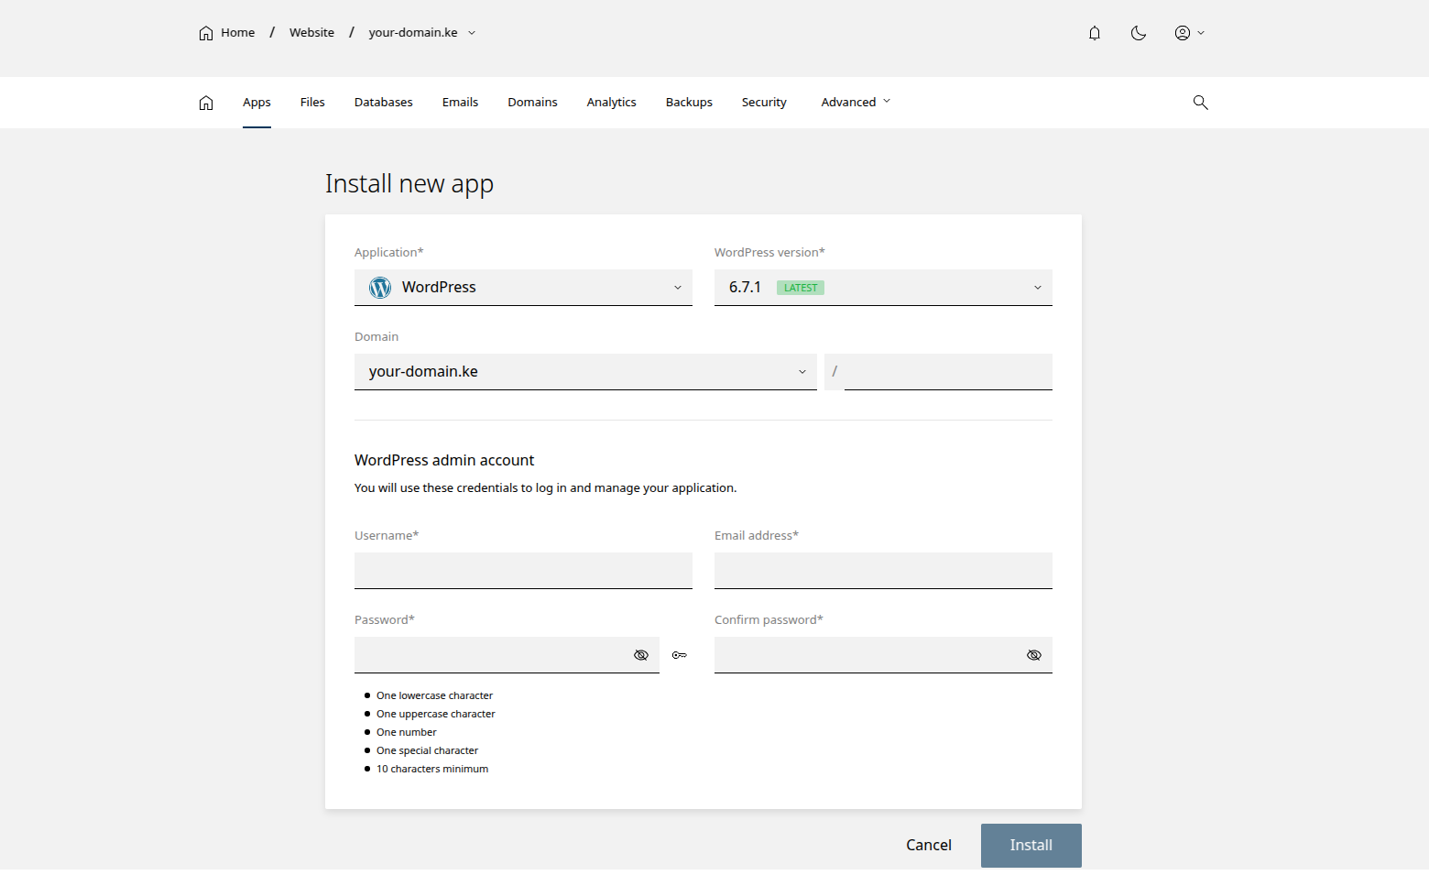This screenshot has width=1429, height=875.
Task: Open the Application dropdown showing WordPress
Action: point(522,288)
